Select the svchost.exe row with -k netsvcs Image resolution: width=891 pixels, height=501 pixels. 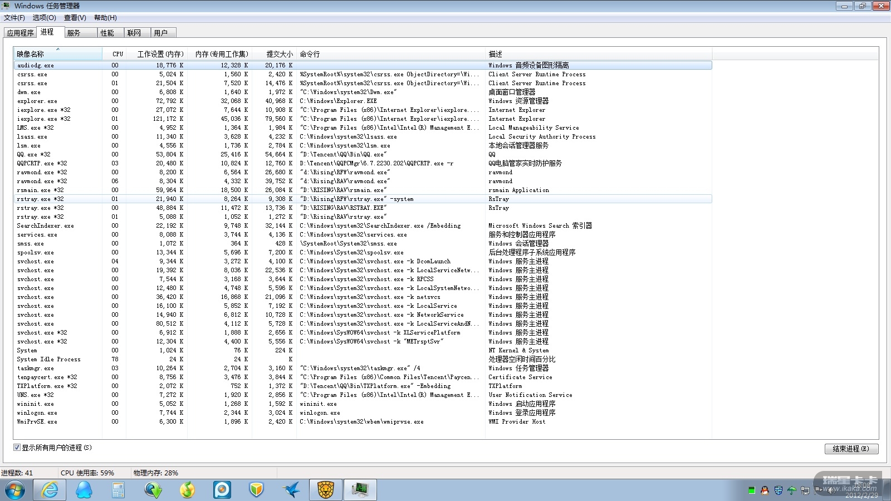(x=363, y=297)
